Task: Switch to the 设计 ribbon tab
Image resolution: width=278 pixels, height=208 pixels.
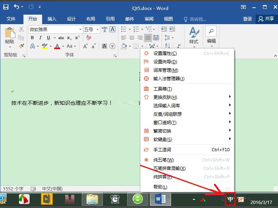Action: tap(71, 19)
